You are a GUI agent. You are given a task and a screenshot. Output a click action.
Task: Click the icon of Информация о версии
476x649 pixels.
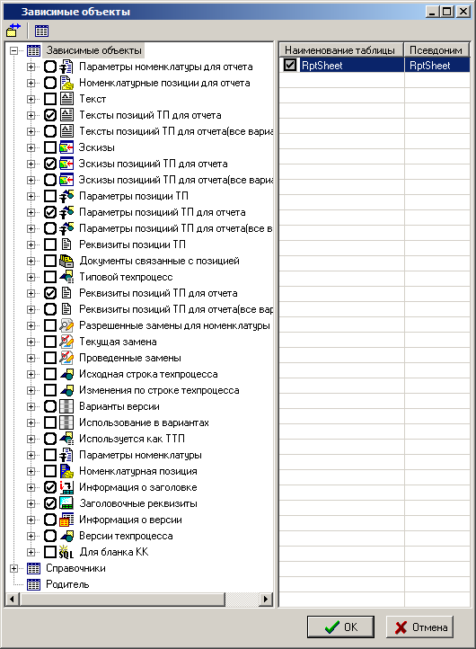coord(66,520)
